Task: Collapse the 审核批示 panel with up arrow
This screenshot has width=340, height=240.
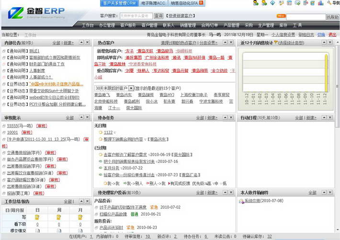Action: click(x=81, y=117)
